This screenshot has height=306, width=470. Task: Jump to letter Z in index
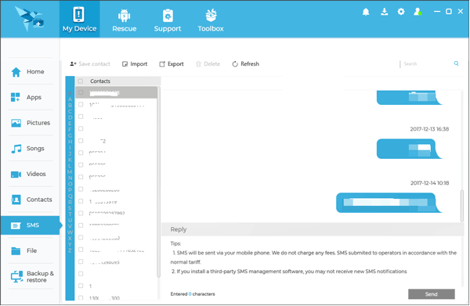click(x=70, y=250)
